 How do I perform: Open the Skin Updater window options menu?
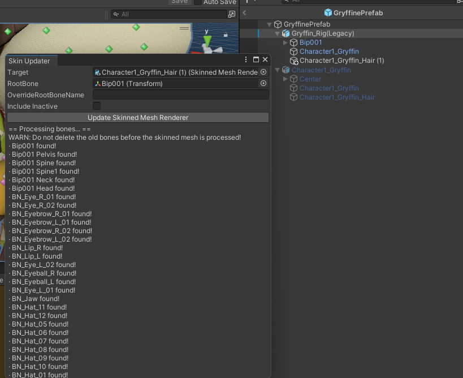coord(246,60)
